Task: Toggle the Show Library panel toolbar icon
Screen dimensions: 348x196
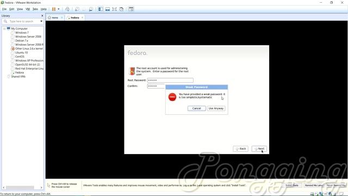Action: tap(101, 9)
